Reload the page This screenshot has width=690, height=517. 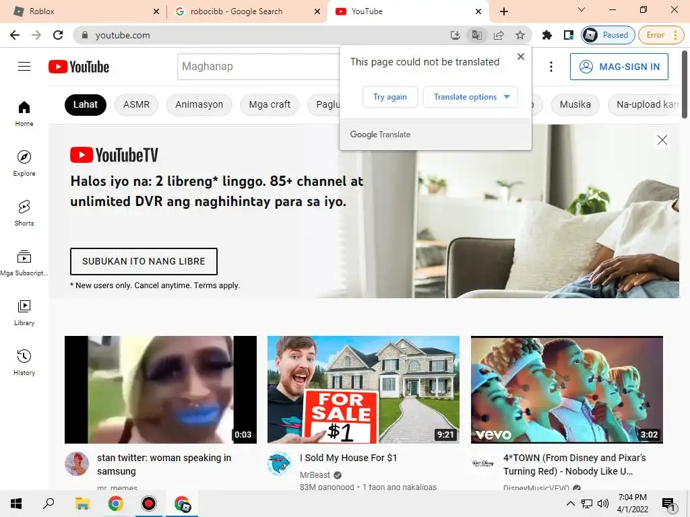58,35
